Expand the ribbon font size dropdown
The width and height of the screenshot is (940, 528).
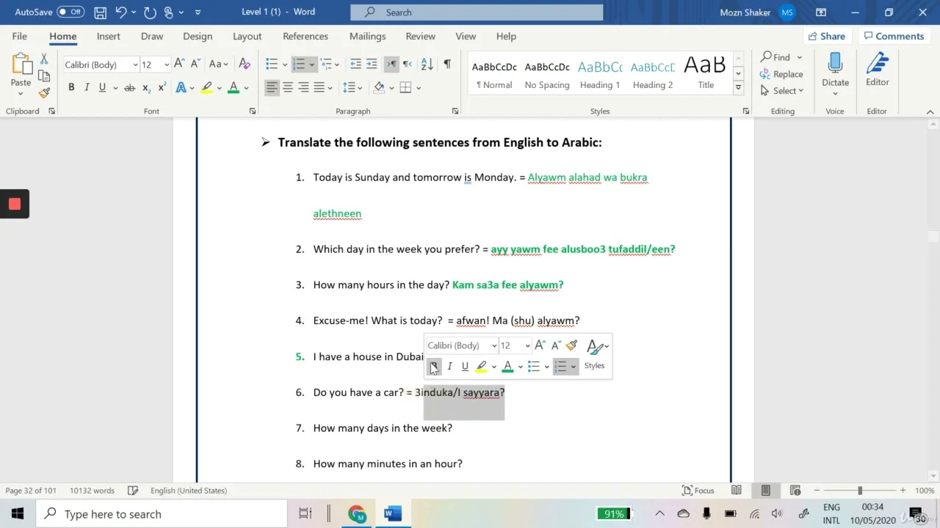click(x=167, y=65)
